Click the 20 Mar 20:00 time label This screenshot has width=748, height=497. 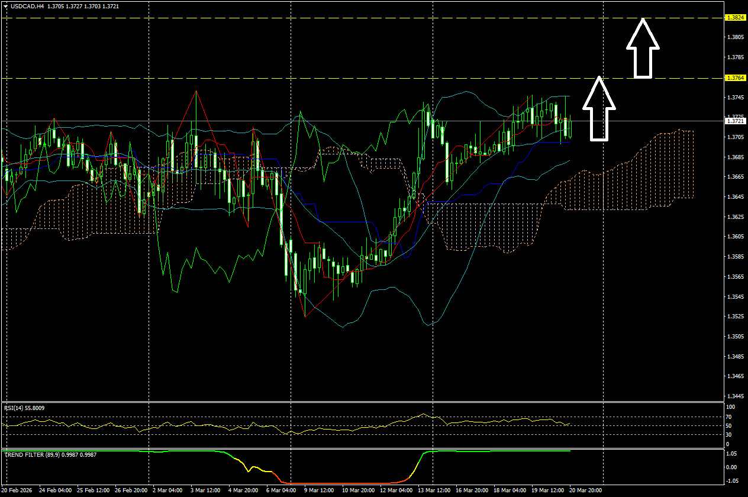586,490
